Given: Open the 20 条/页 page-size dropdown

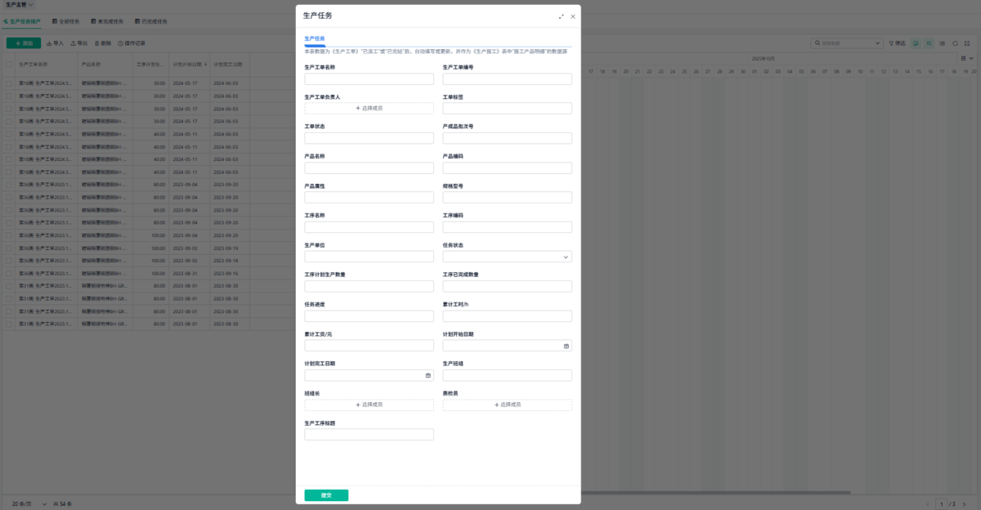Looking at the screenshot, I should (x=29, y=503).
